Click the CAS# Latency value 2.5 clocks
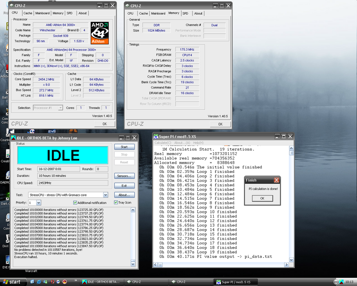357x286 pixels. tap(187, 60)
